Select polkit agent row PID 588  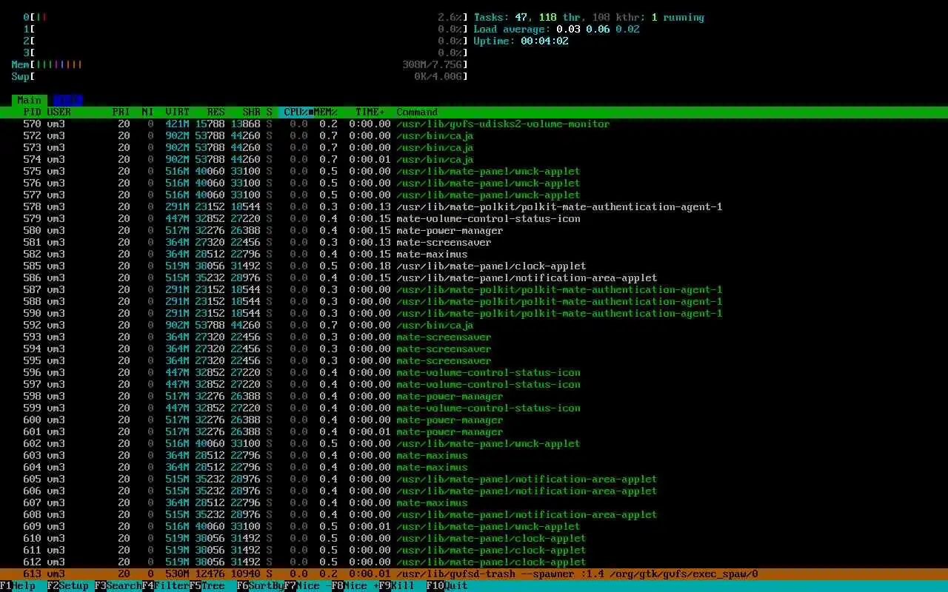click(x=474, y=302)
